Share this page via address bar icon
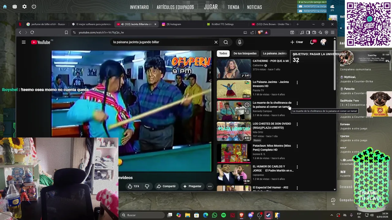The image size is (392, 220). [x=252, y=32]
